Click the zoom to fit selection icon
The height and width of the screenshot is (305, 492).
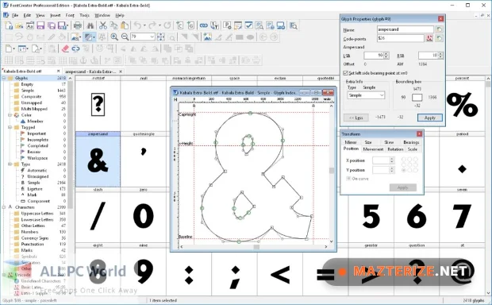160,37
